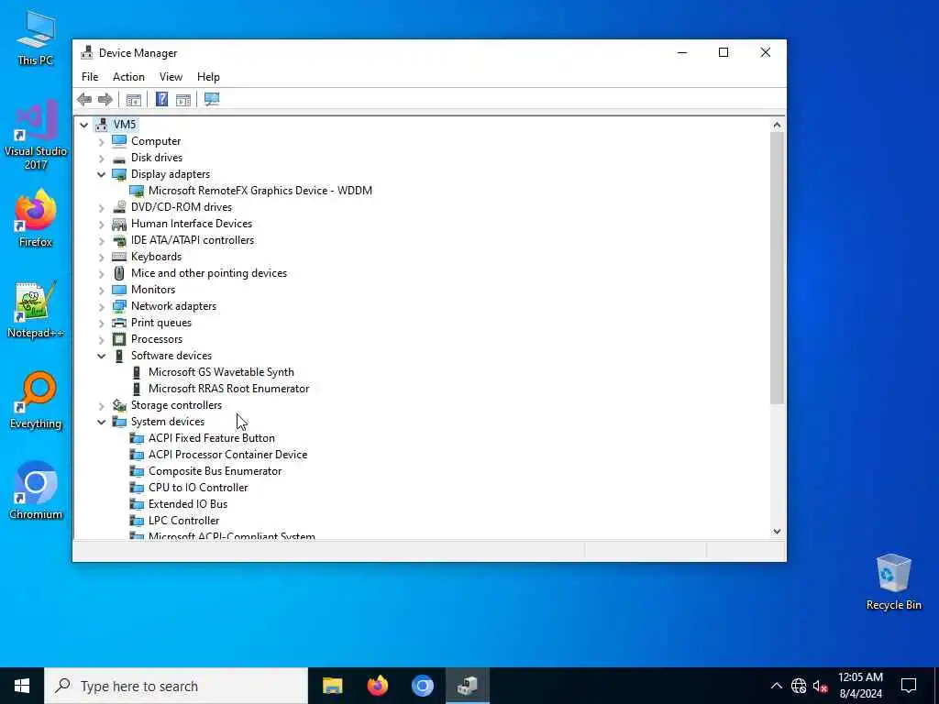The width and height of the screenshot is (939, 704).
Task: Collapse the VM5 root node
Action: [83, 125]
